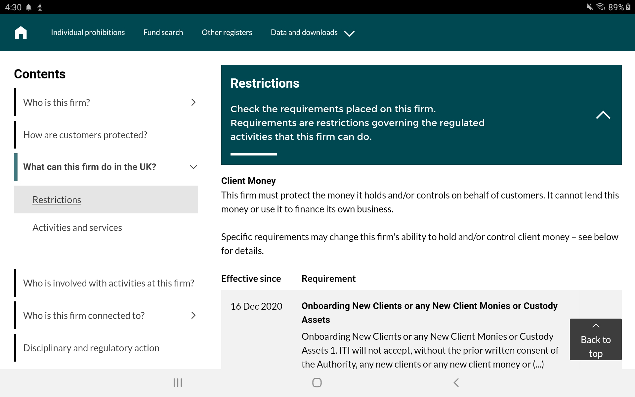Open Disciplinary and regulatory action section

[x=91, y=348]
